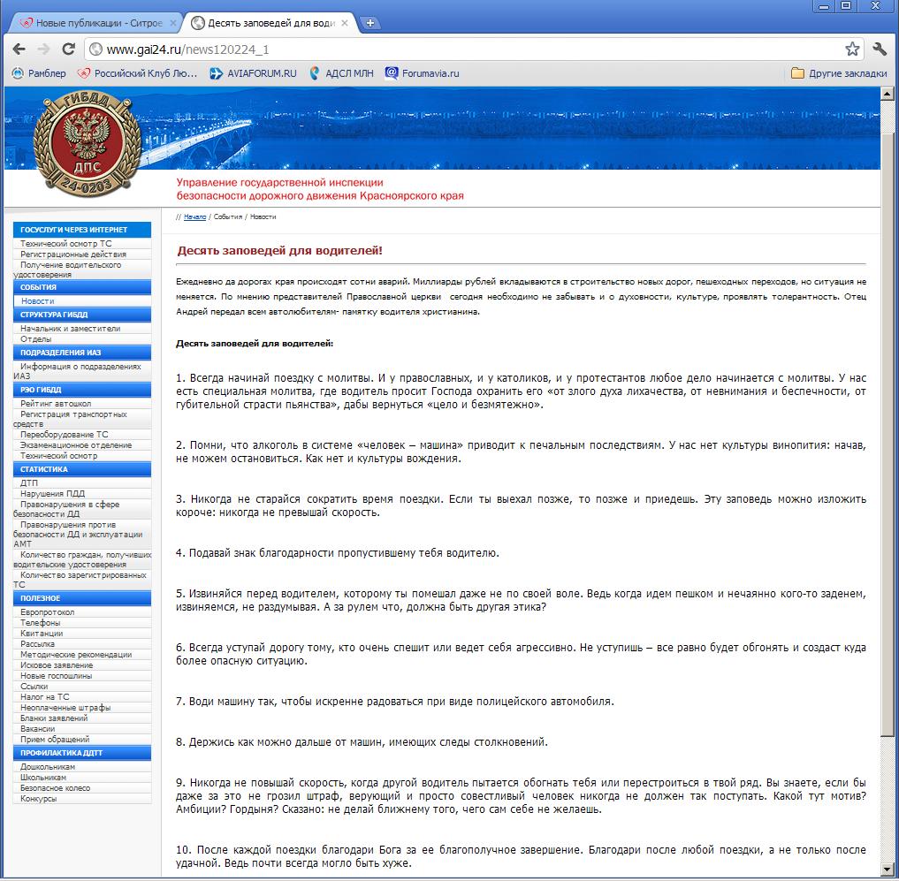
Task: Open the 'Госуслуги через интернет' section header
Action: click(82, 230)
